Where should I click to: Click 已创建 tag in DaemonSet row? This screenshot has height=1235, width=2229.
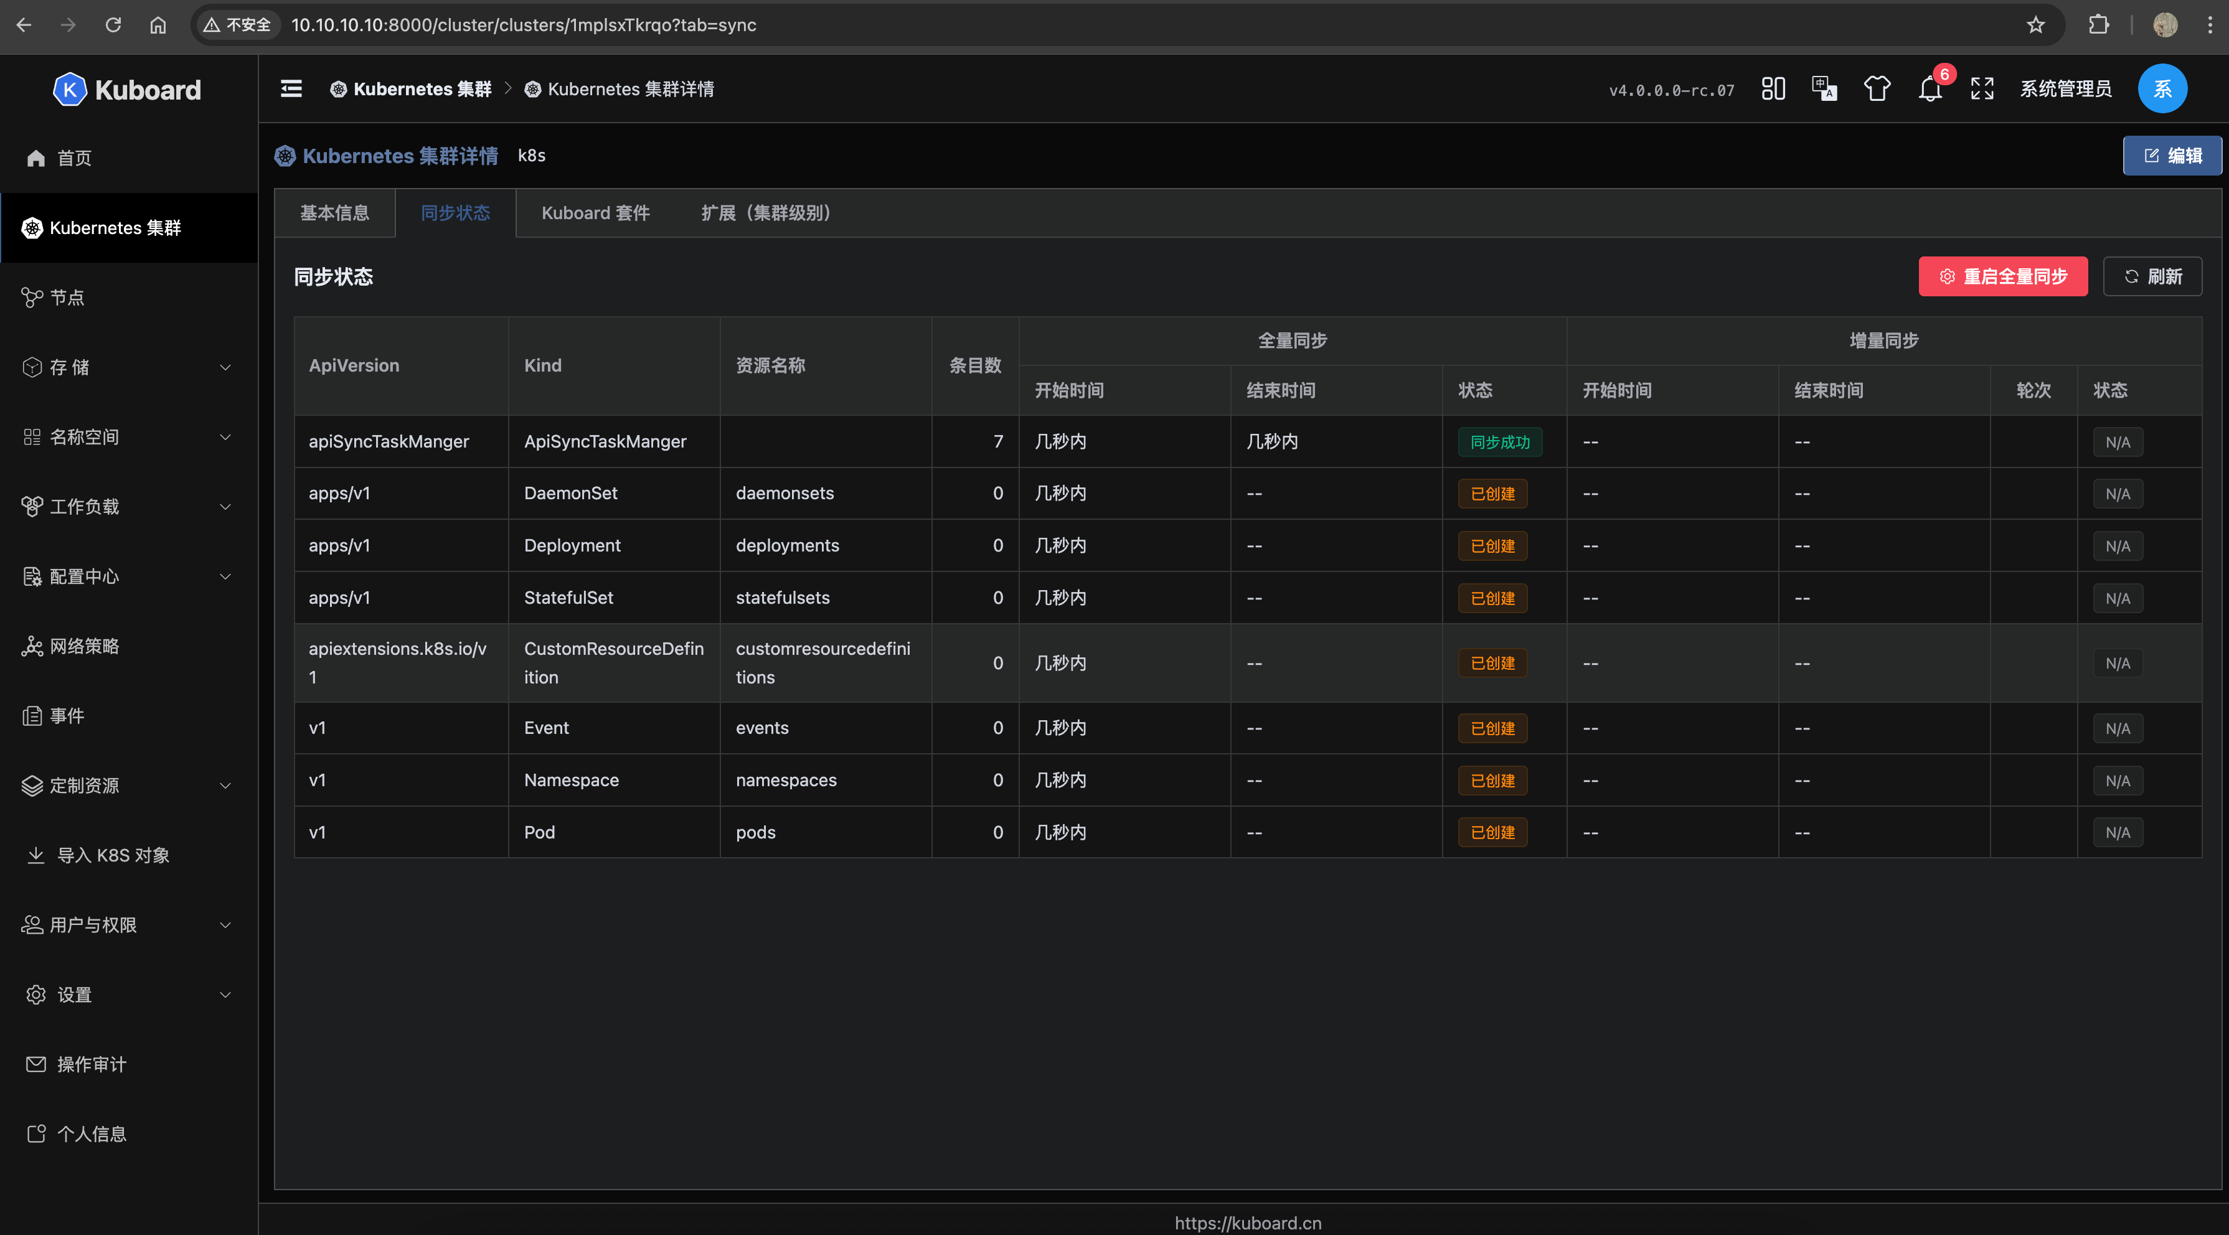(x=1492, y=495)
